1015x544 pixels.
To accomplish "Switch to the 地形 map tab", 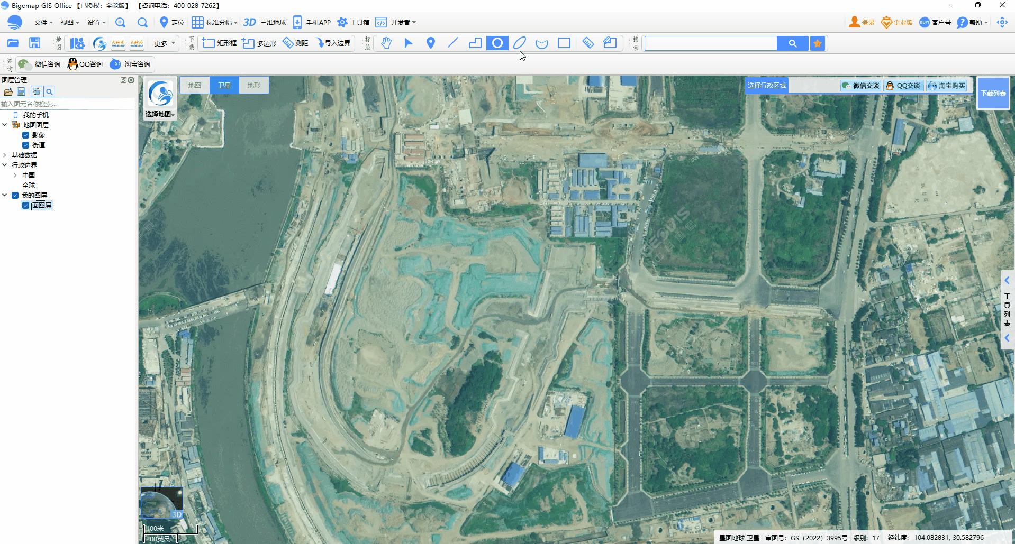I will pyautogui.click(x=253, y=85).
